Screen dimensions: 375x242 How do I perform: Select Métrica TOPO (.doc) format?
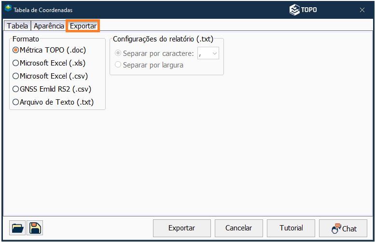coord(16,50)
